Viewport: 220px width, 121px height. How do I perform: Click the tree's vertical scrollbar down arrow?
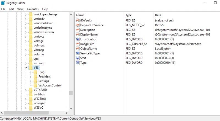pyautogui.click(x=71, y=109)
